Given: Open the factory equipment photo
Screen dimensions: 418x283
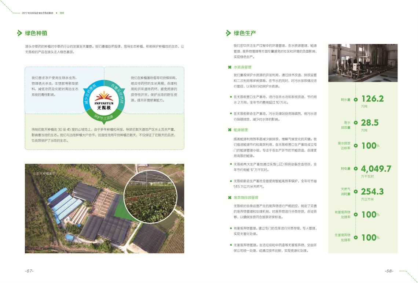Looking at the screenshot, I should [x=363, y=63].
